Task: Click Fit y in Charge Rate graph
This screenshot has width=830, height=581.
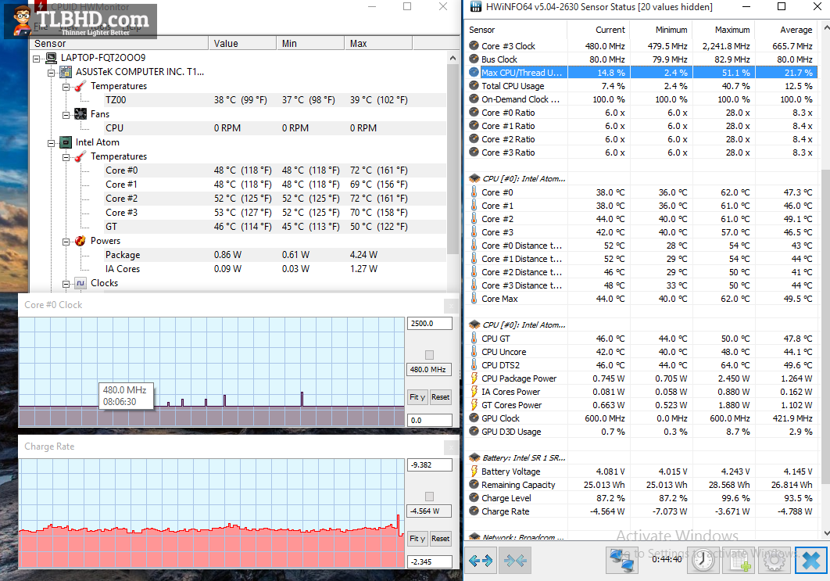Action: click(417, 538)
